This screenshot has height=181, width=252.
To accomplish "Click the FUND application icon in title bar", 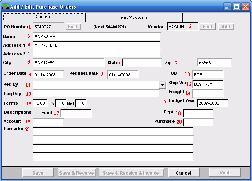I will (x=6, y=7).
